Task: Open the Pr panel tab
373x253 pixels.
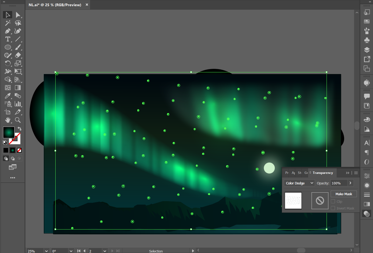Action: 287,173
